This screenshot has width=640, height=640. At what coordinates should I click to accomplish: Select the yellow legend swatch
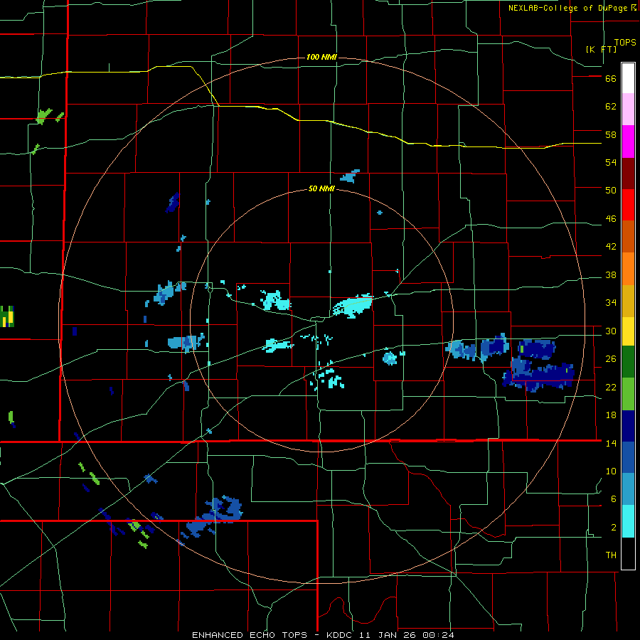(x=628, y=331)
